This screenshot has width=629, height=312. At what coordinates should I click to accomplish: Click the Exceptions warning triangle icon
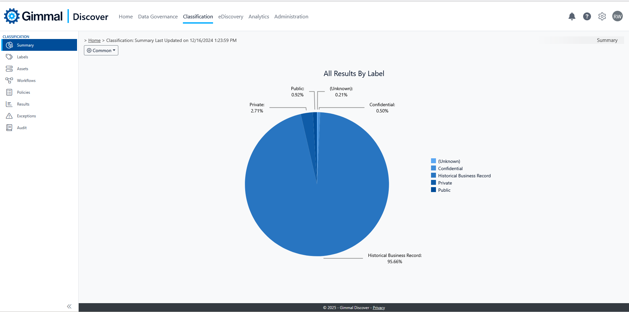[x=9, y=116]
